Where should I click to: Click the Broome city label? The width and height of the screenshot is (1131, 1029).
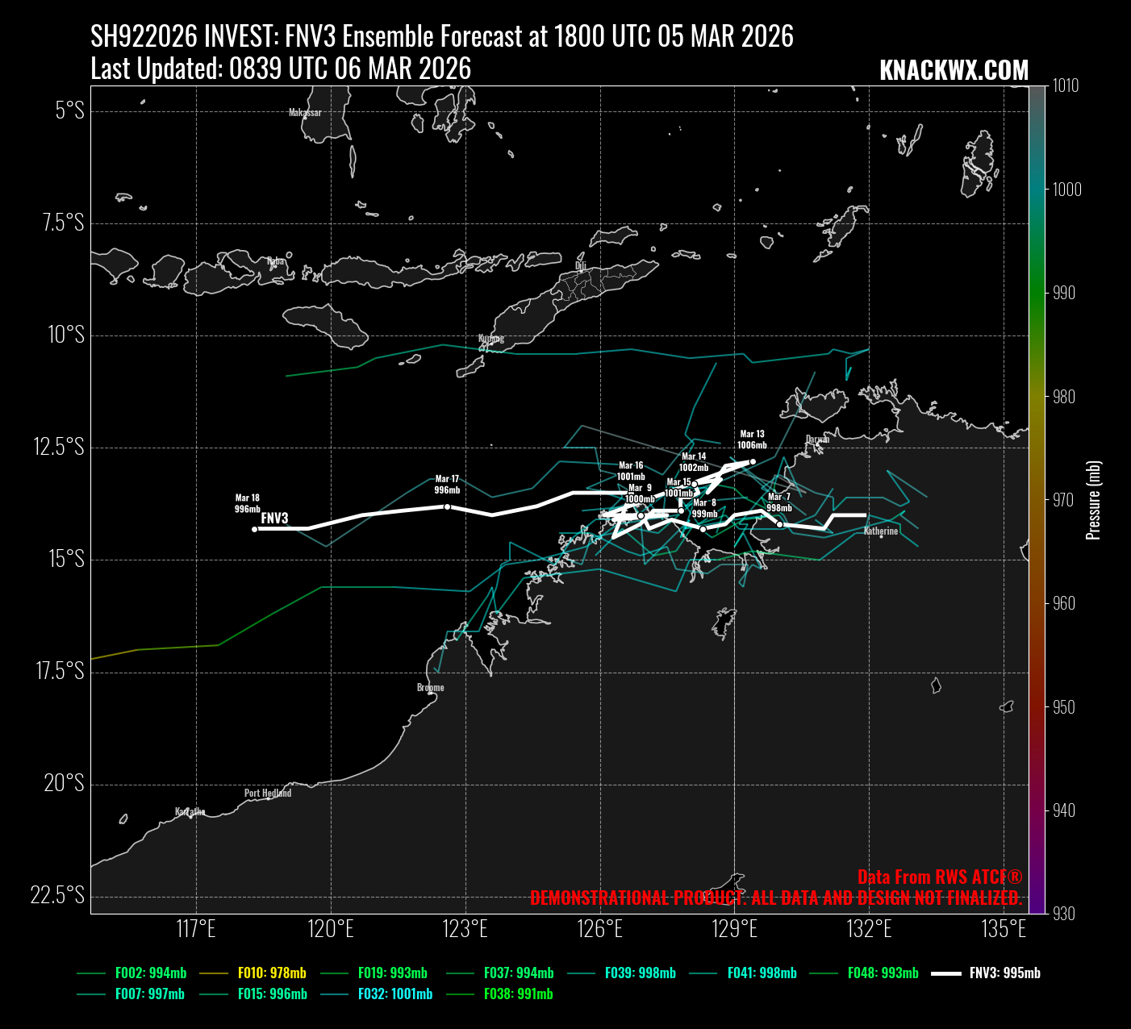[430, 688]
